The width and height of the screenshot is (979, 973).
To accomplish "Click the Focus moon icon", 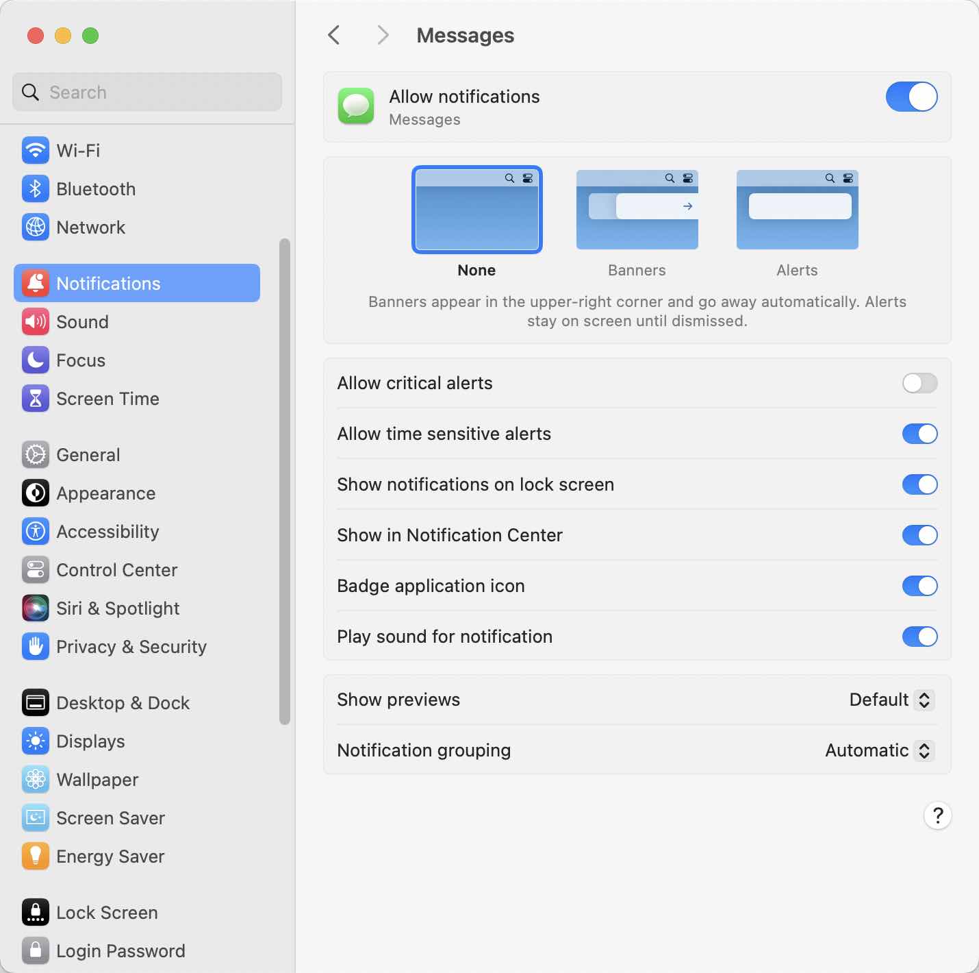I will 35,360.
